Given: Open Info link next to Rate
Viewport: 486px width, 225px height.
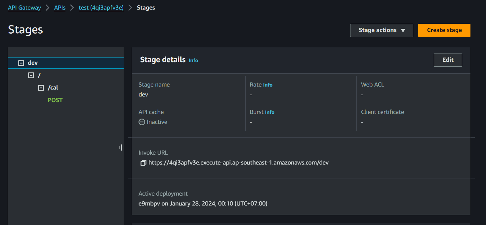Looking at the screenshot, I should coord(268,85).
